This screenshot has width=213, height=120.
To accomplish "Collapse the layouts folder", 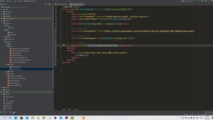I will (6, 64).
